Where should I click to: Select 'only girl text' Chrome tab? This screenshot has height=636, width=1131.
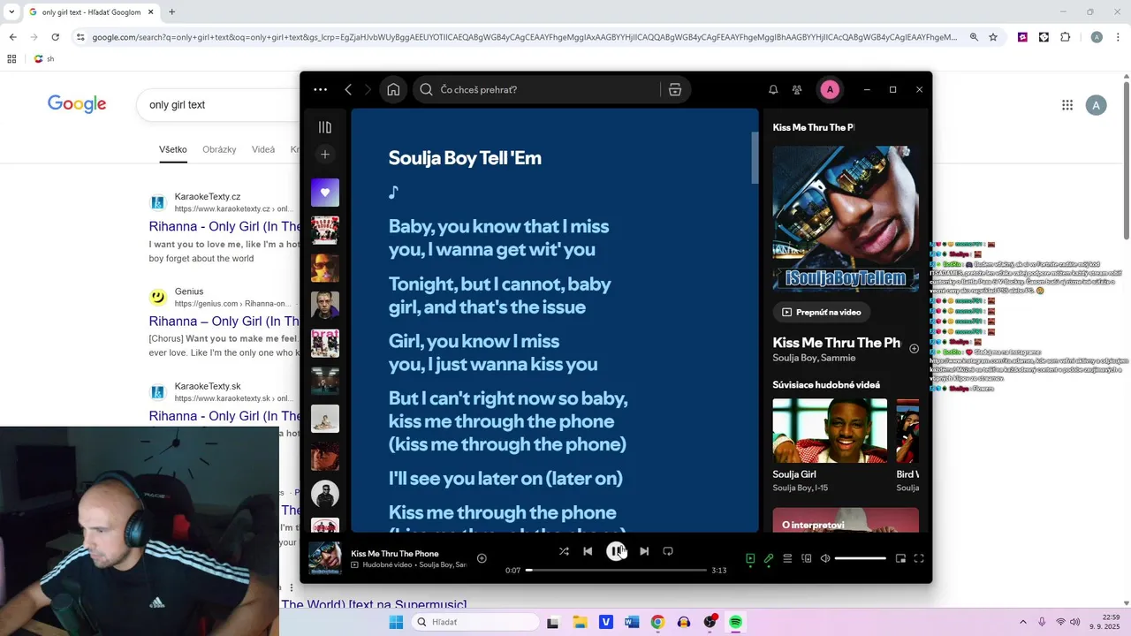[x=91, y=12]
